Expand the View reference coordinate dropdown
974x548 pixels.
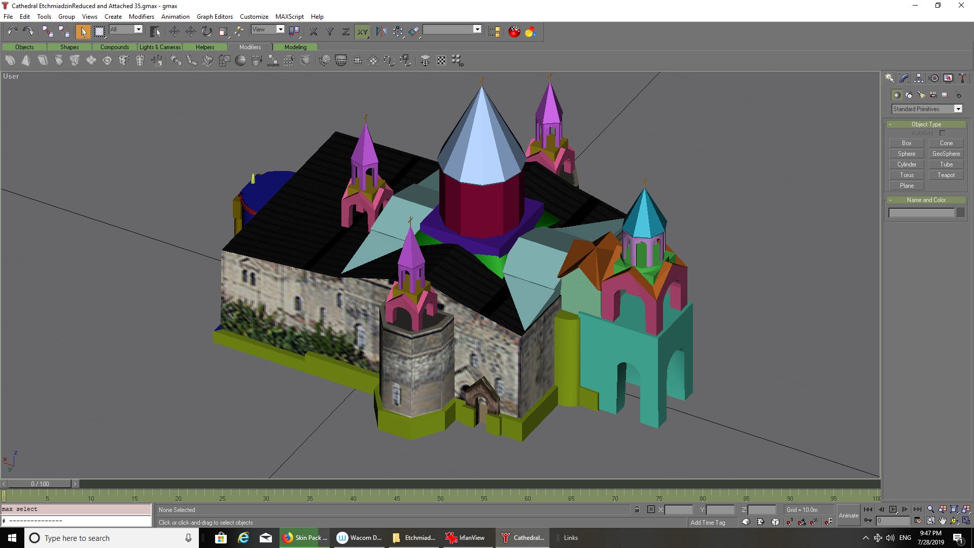[x=280, y=29]
